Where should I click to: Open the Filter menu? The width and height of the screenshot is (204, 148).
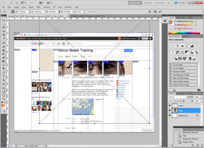pos(39,7)
